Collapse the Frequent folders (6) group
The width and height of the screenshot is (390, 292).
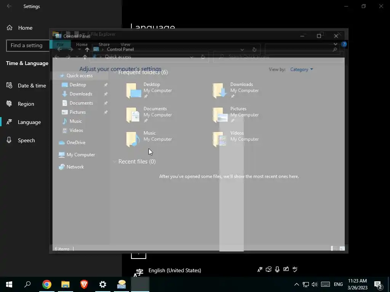pos(115,72)
